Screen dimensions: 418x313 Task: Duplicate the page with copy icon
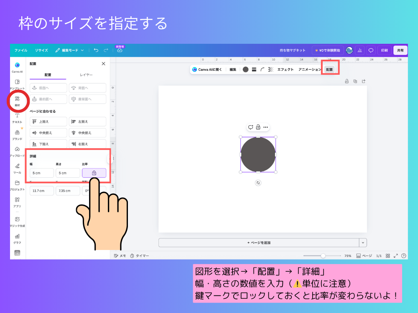tap(355, 81)
